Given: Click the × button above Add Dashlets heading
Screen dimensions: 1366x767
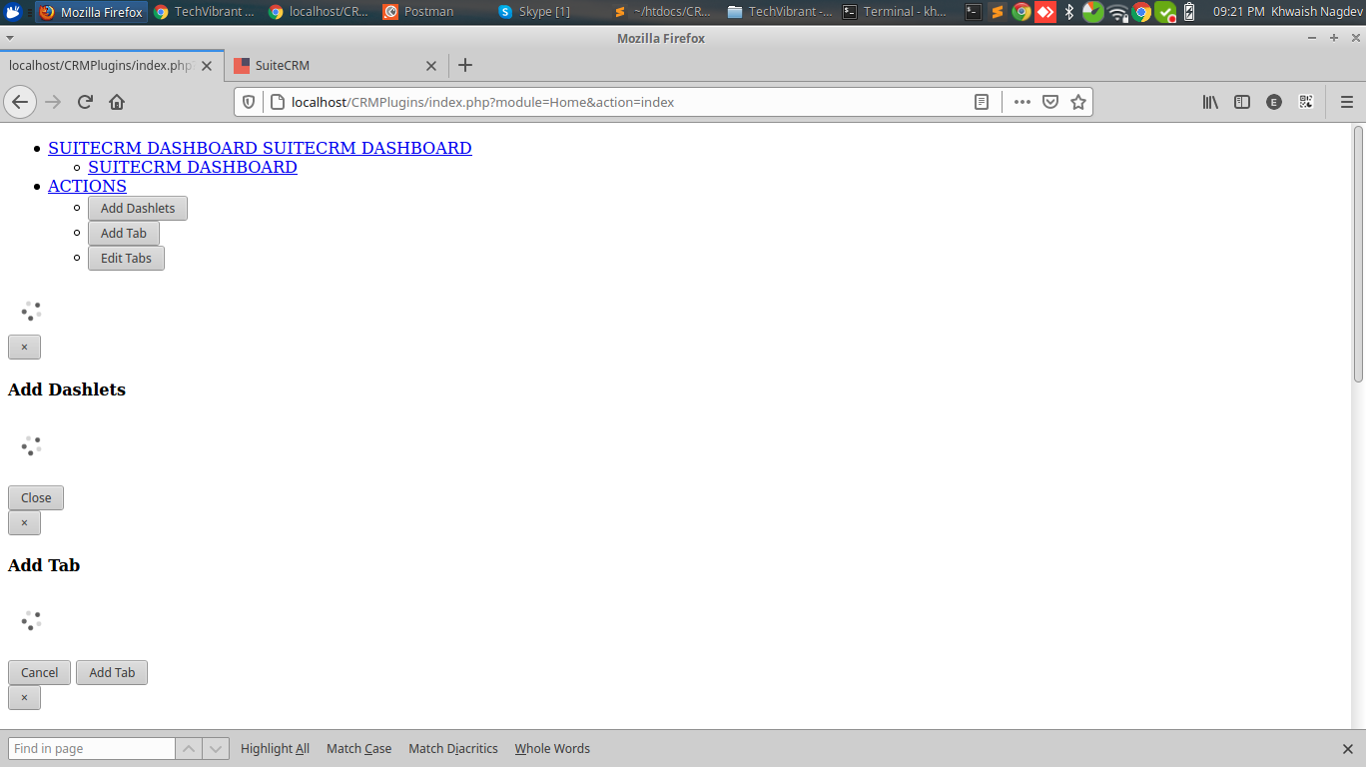Looking at the screenshot, I should point(24,348).
